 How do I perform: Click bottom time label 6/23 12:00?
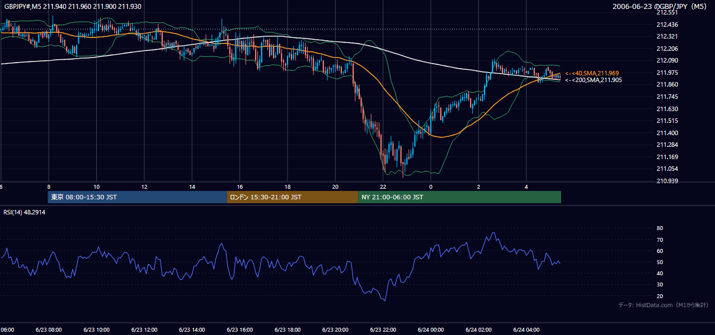(x=144, y=330)
